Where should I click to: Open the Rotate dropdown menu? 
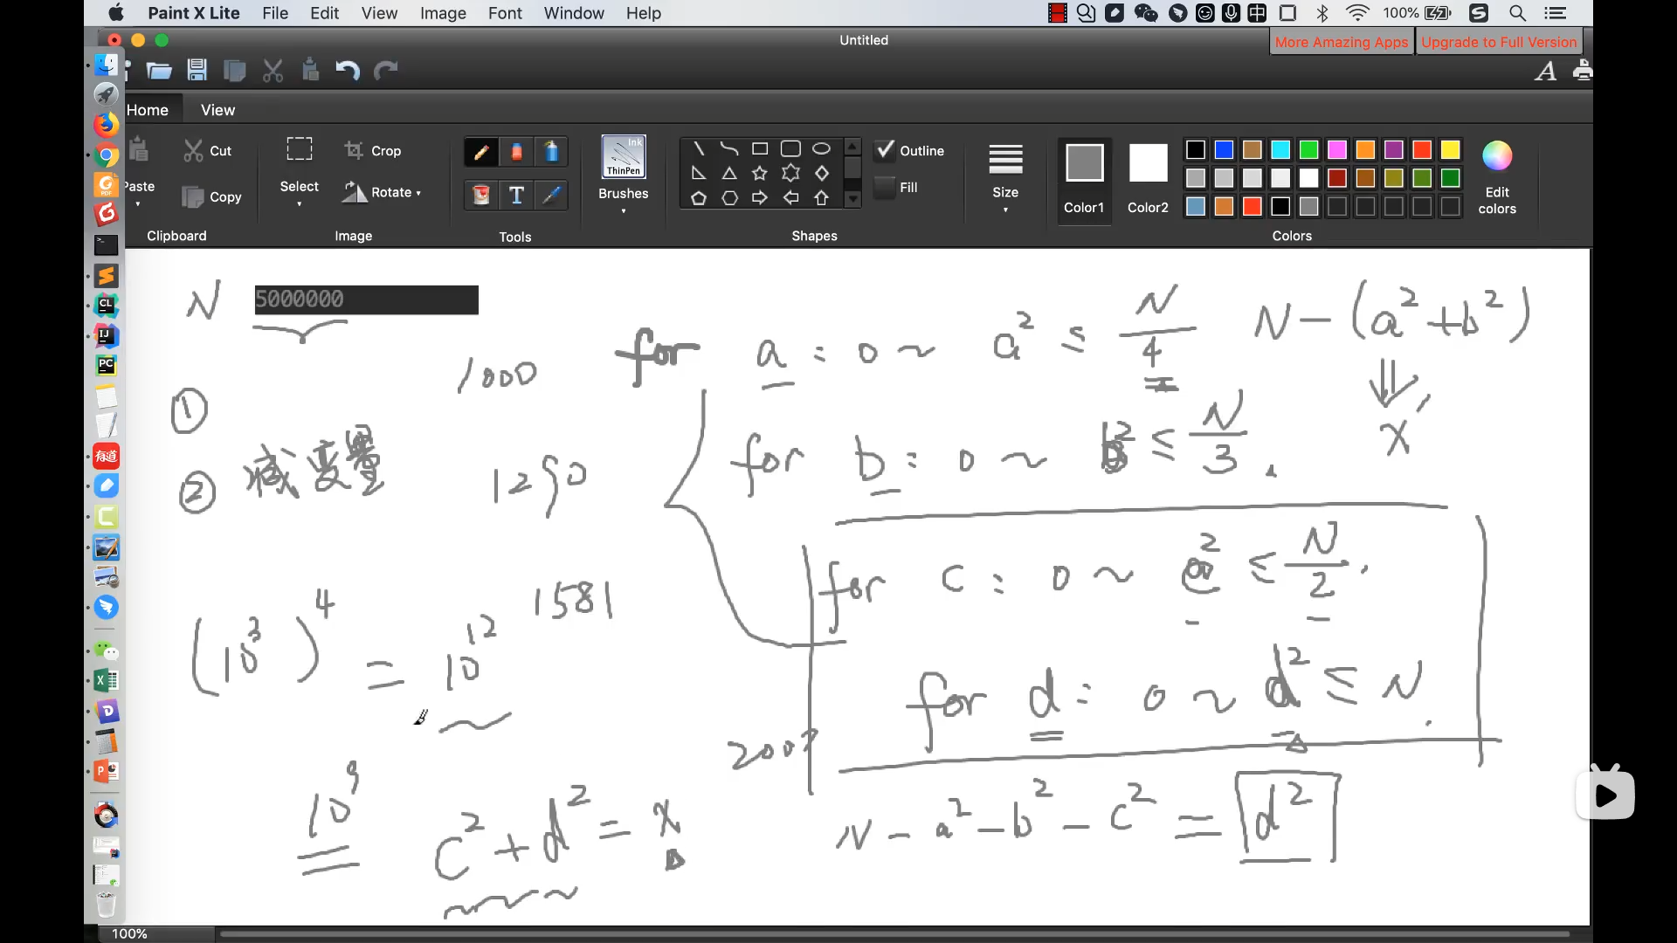click(x=382, y=192)
